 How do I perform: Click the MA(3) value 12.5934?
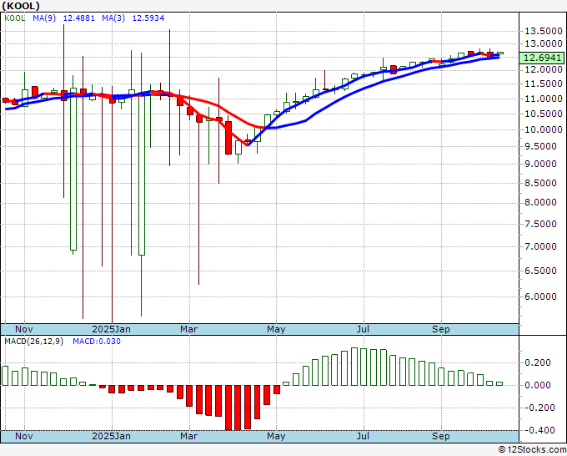(148, 18)
